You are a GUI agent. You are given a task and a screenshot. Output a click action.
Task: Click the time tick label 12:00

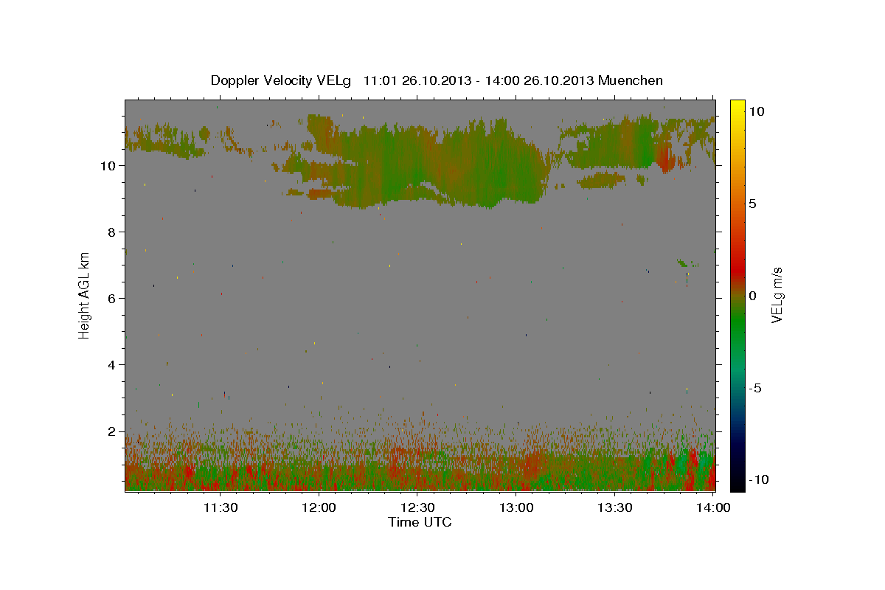click(x=319, y=507)
